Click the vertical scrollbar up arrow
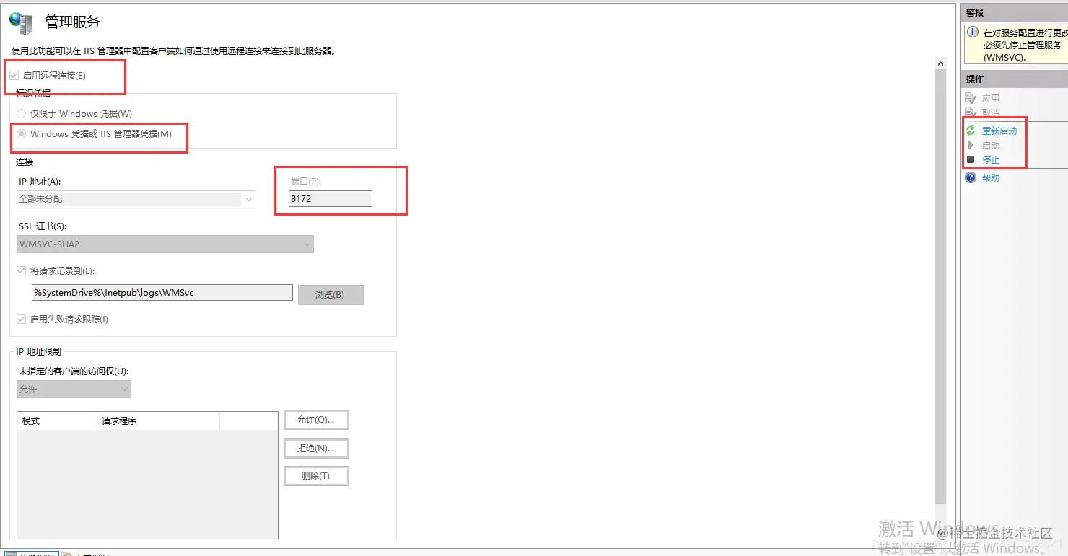The image size is (1068, 556). click(x=940, y=63)
